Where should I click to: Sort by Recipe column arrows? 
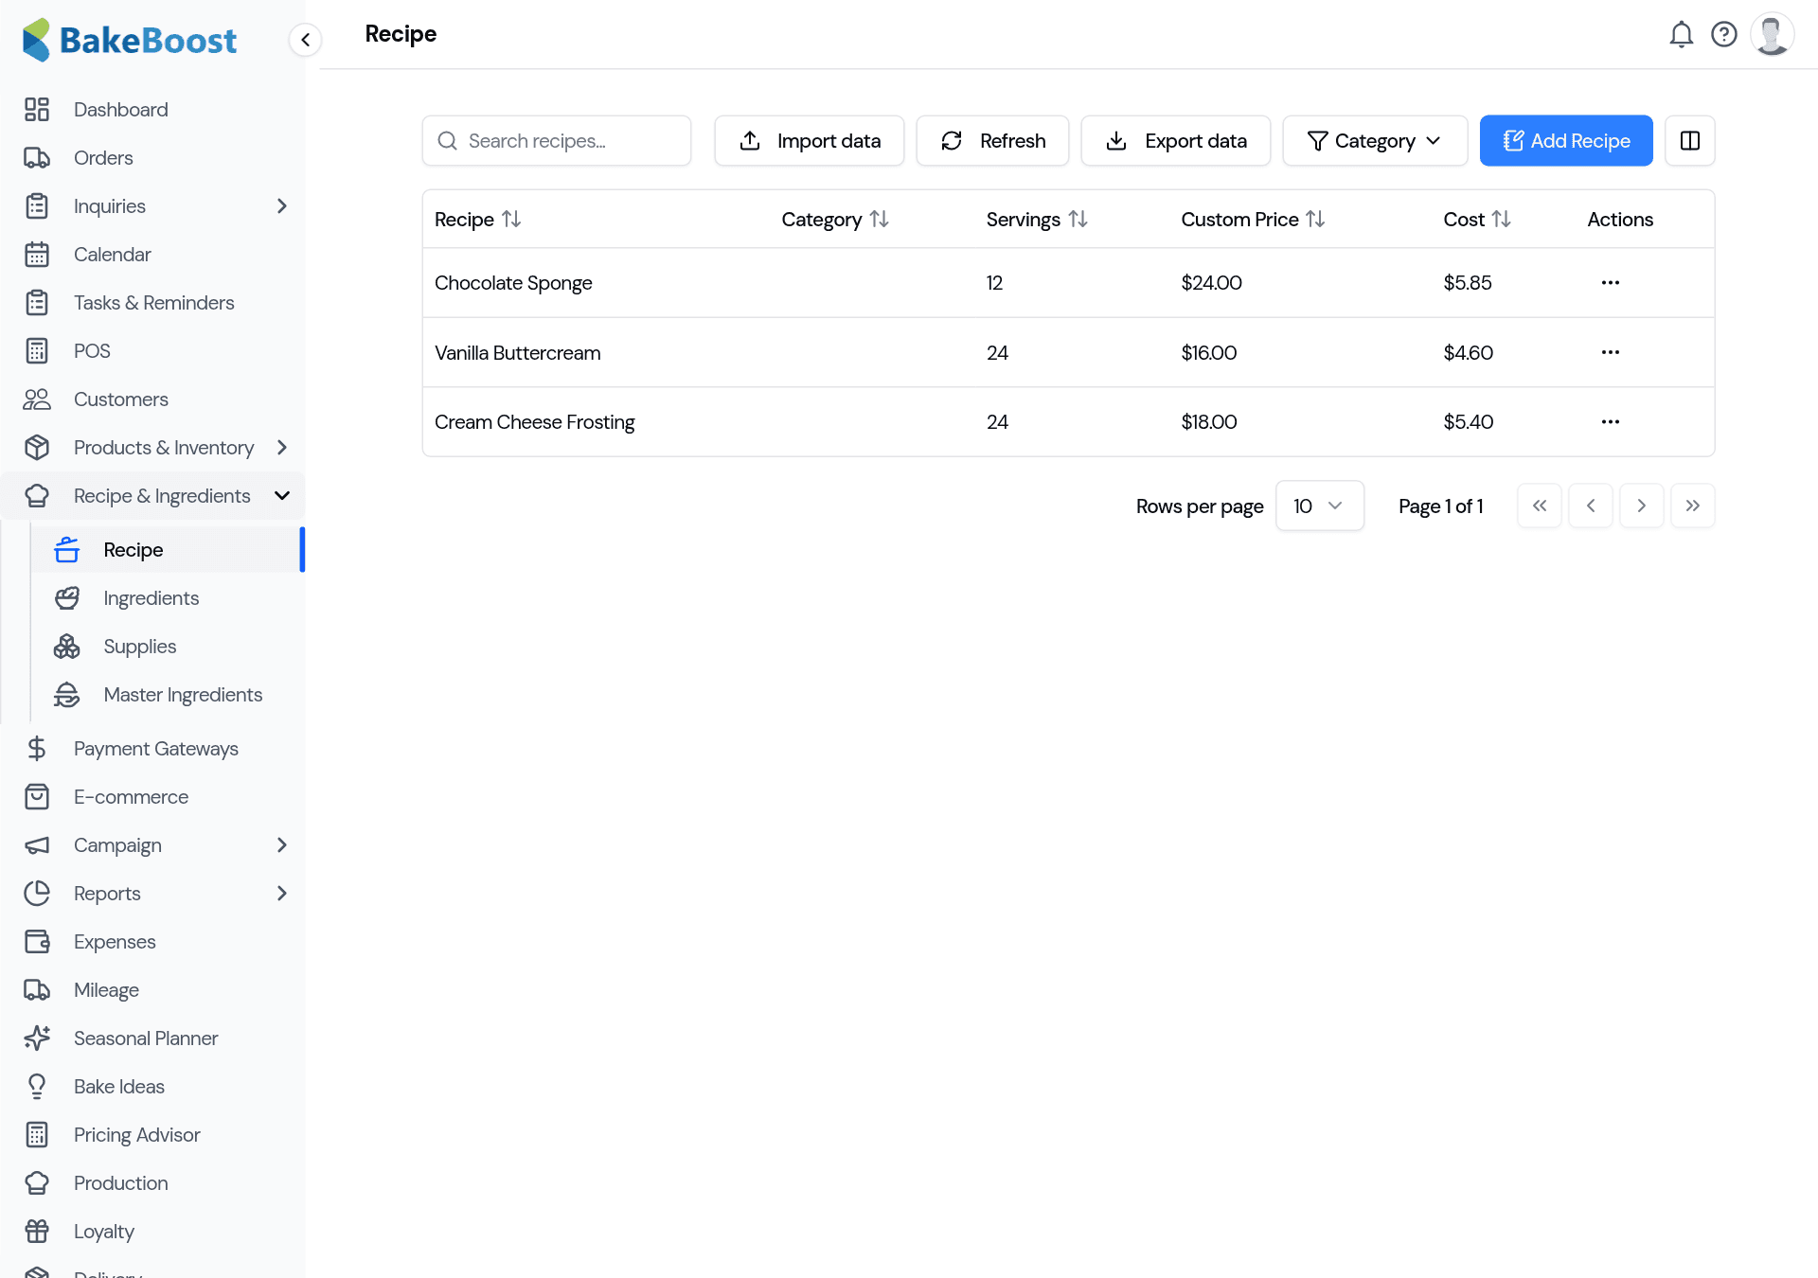(x=511, y=220)
